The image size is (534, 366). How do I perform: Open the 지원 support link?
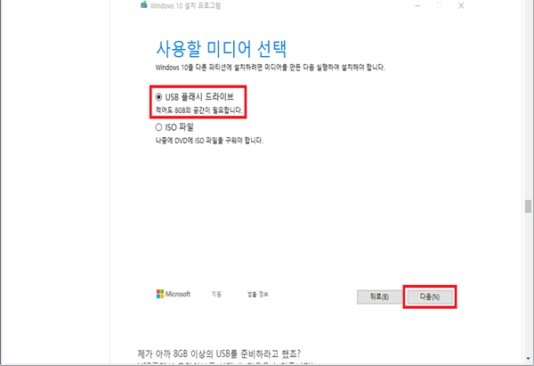coord(216,294)
